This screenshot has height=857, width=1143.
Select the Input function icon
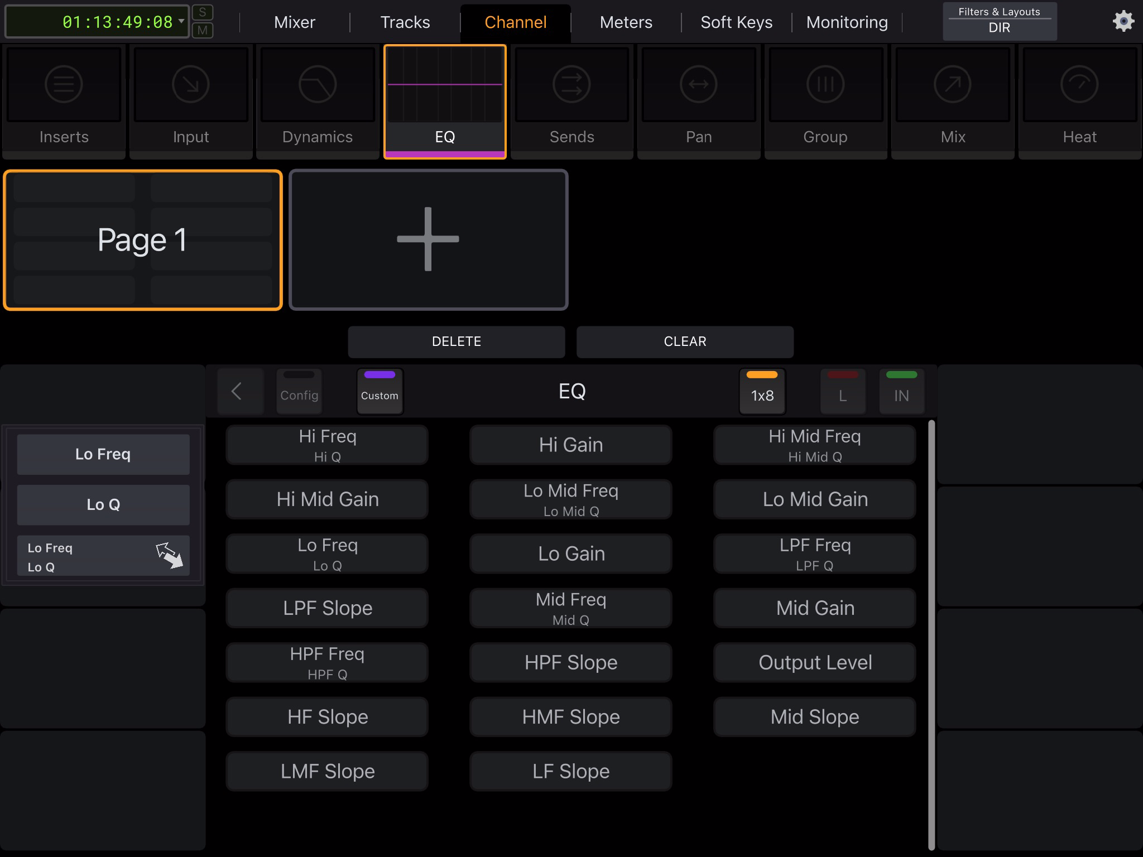(191, 85)
